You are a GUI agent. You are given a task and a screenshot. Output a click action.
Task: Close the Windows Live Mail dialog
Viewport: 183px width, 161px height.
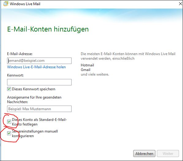181,4
